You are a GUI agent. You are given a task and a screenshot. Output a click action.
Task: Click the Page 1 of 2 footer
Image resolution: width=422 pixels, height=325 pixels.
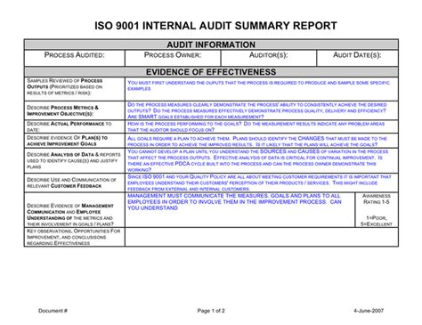click(x=211, y=311)
